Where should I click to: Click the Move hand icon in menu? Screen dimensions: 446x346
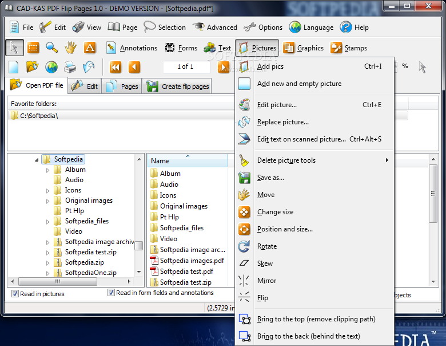(x=244, y=195)
